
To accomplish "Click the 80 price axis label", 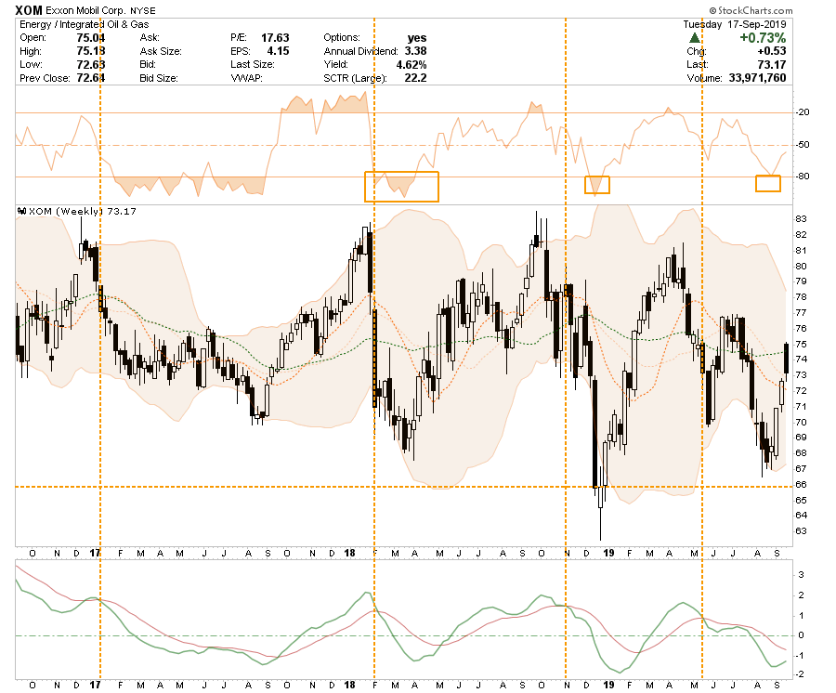I will click(801, 266).
